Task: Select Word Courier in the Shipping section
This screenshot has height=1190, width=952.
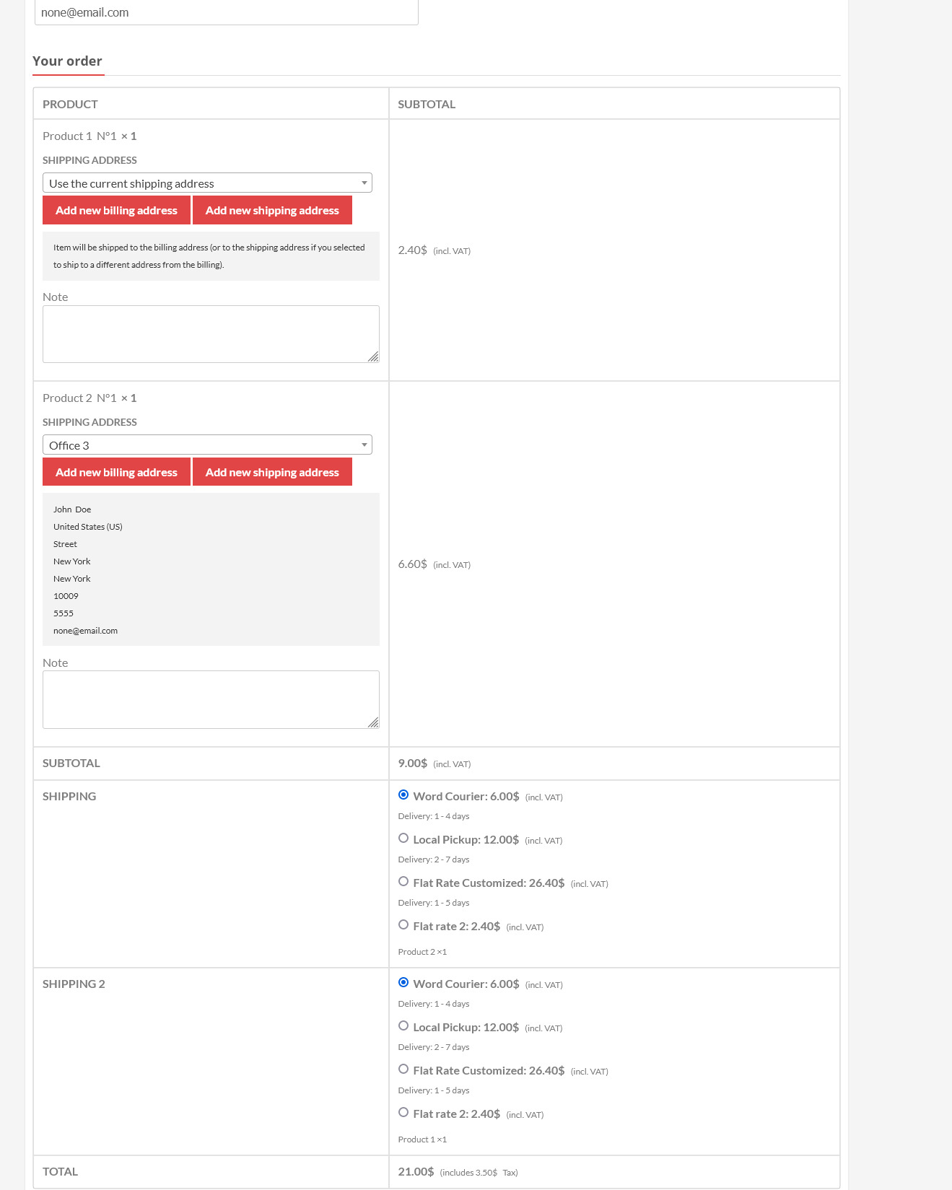Action: click(403, 795)
